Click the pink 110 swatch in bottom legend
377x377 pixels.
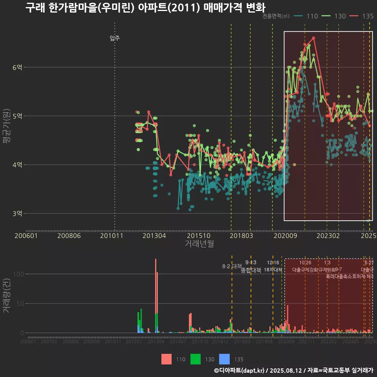click(167, 359)
